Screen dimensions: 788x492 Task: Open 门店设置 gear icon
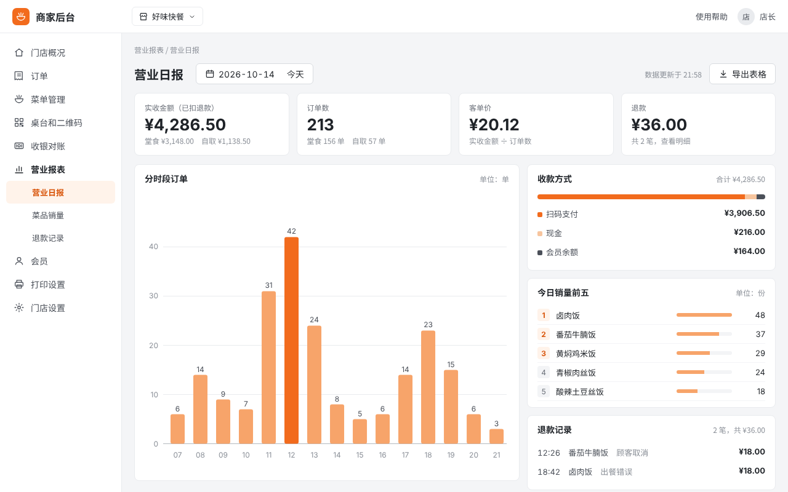click(x=19, y=307)
